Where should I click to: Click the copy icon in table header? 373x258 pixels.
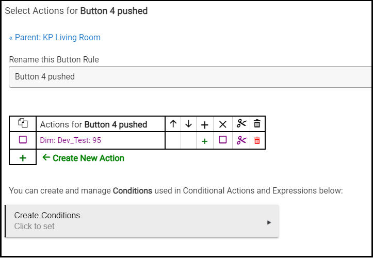coord(23,123)
